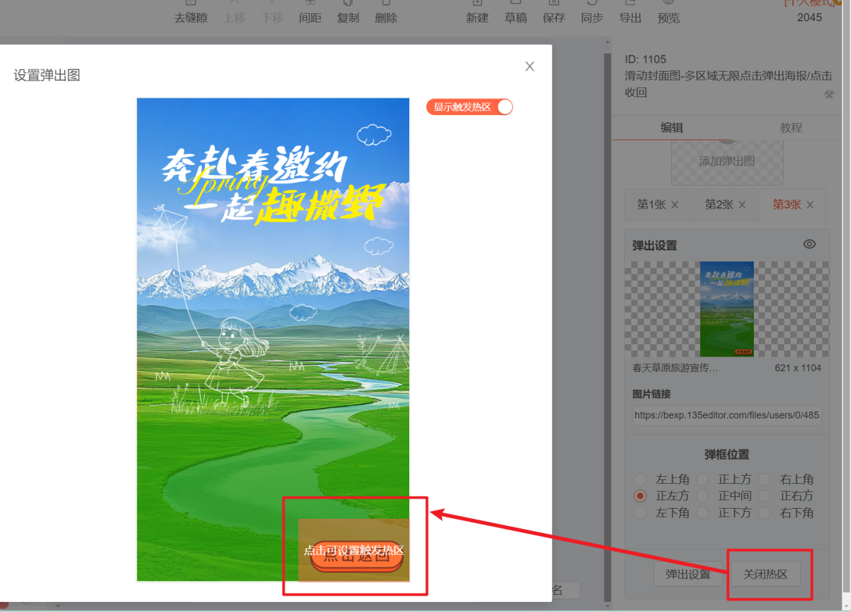This screenshot has height=612, width=851.
Task: Click the 2045 counter at top right
Action: coord(809,17)
